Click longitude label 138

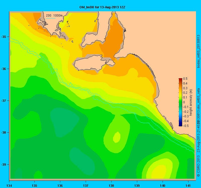tap(111, 185)
